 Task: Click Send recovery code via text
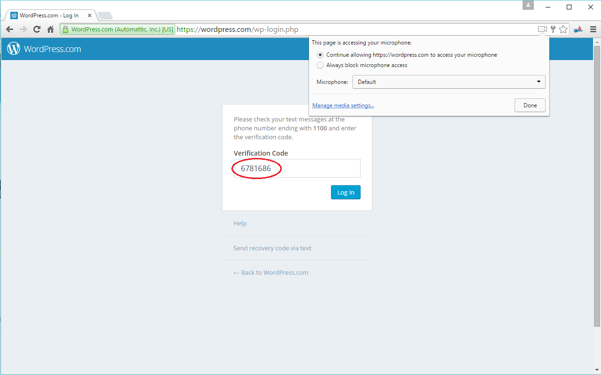pos(272,248)
